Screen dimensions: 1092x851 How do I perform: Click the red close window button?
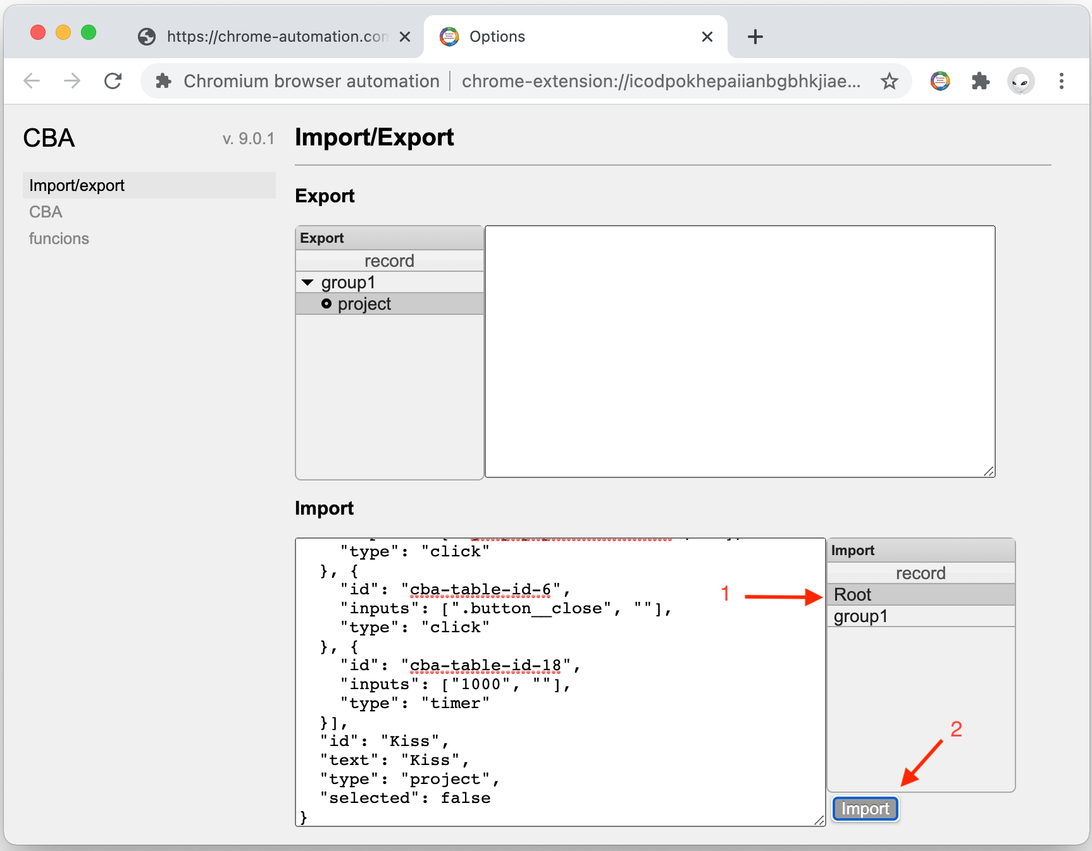[38, 32]
